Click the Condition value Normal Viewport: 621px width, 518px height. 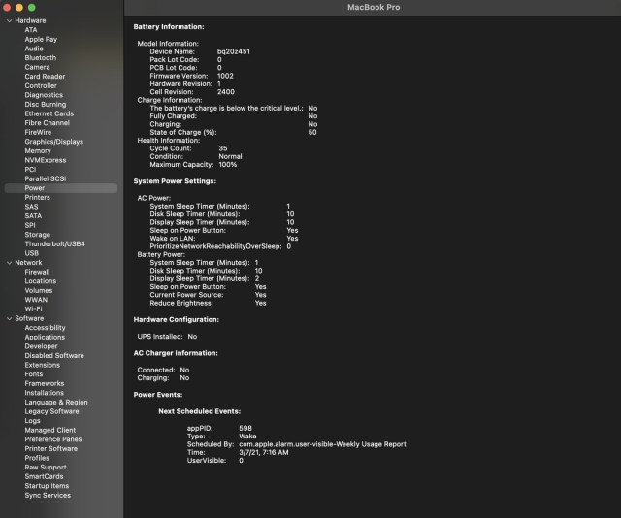pyautogui.click(x=231, y=156)
